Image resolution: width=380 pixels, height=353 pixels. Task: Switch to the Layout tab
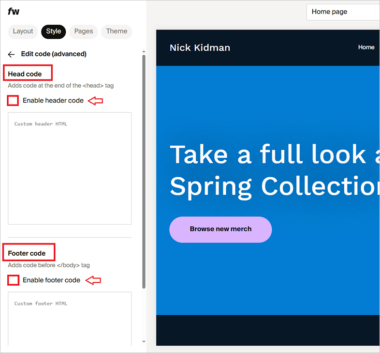point(23,31)
